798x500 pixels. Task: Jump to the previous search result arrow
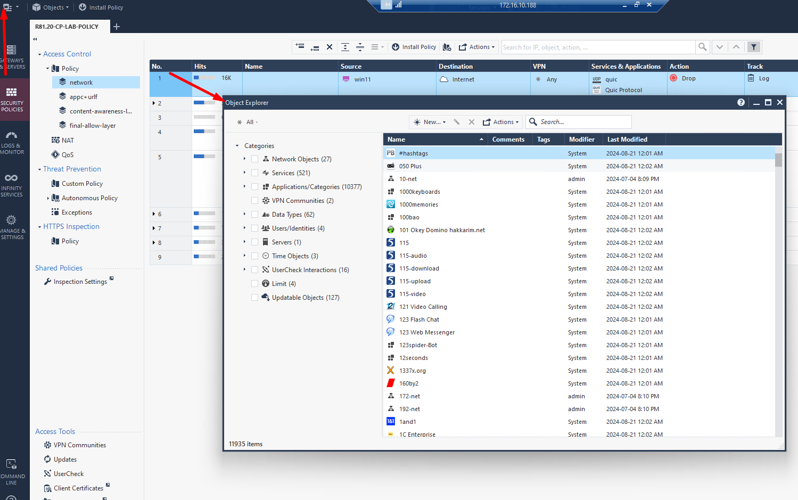tap(736, 47)
